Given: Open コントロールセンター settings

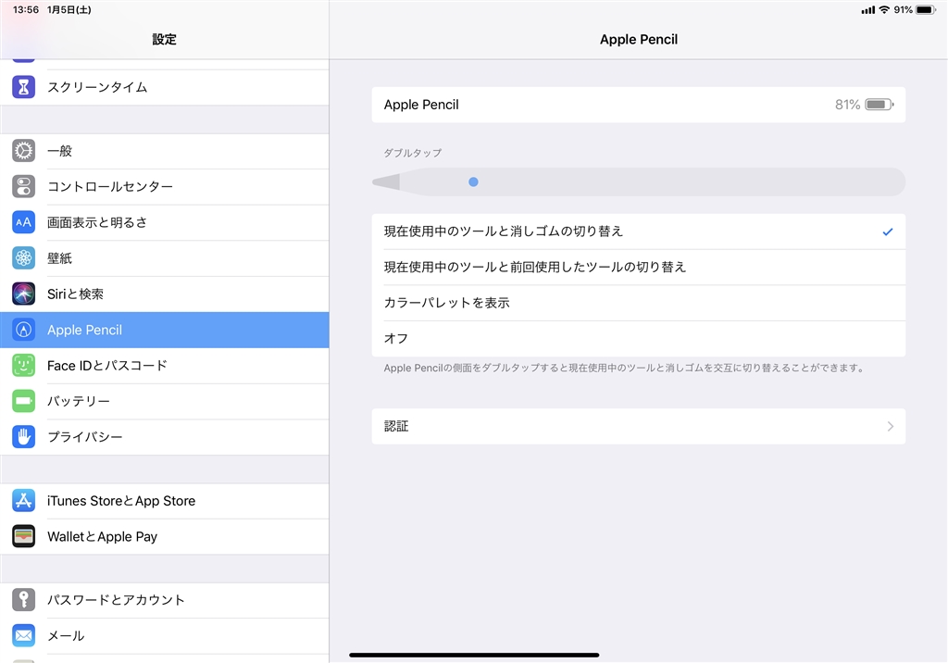Looking at the screenshot, I should click(165, 186).
